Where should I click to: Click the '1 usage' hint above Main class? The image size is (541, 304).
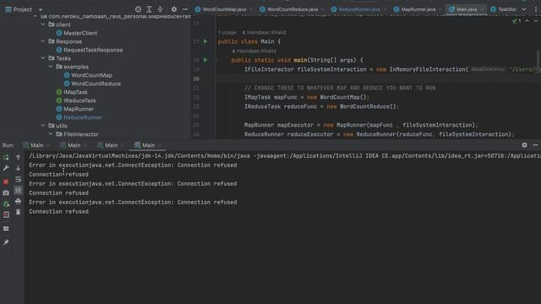pos(227,32)
